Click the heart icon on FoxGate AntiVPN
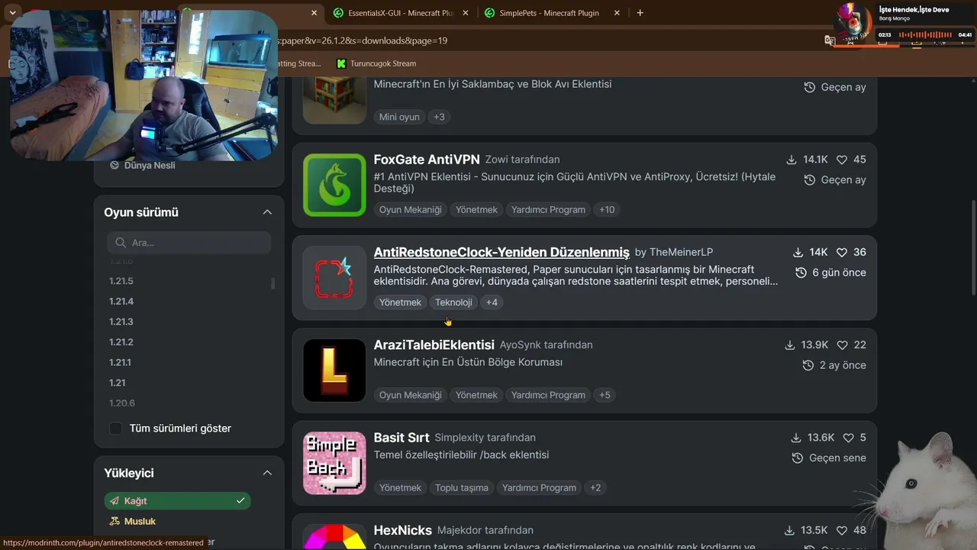The image size is (977, 550). pos(842,160)
